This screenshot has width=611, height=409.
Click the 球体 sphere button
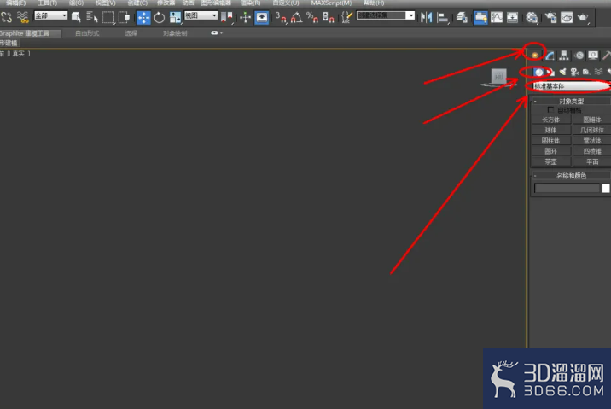click(551, 131)
